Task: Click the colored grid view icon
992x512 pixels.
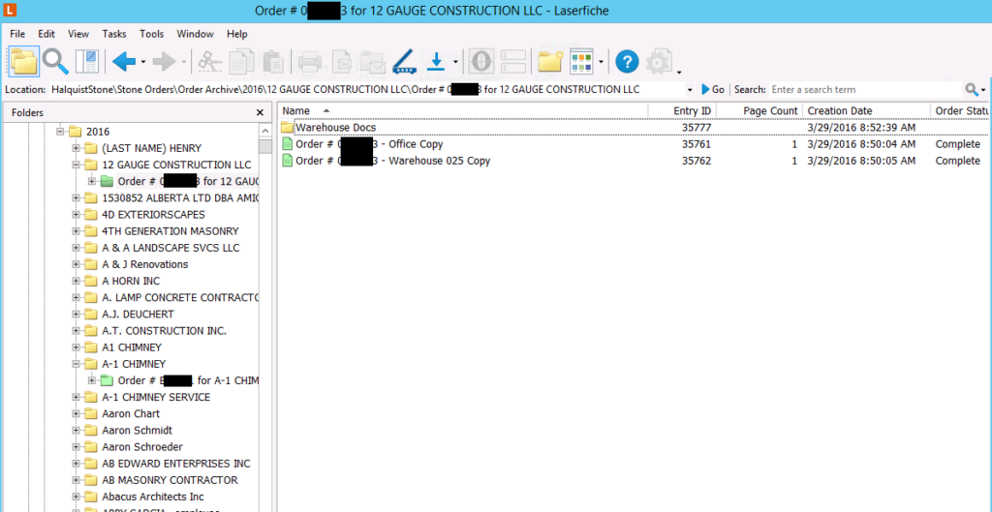Action: pyautogui.click(x=581, y=61)
